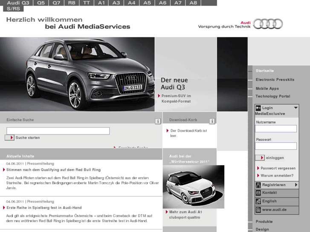
Task: Click the Einfache Suche text field
Action: [x=58, y=131]
